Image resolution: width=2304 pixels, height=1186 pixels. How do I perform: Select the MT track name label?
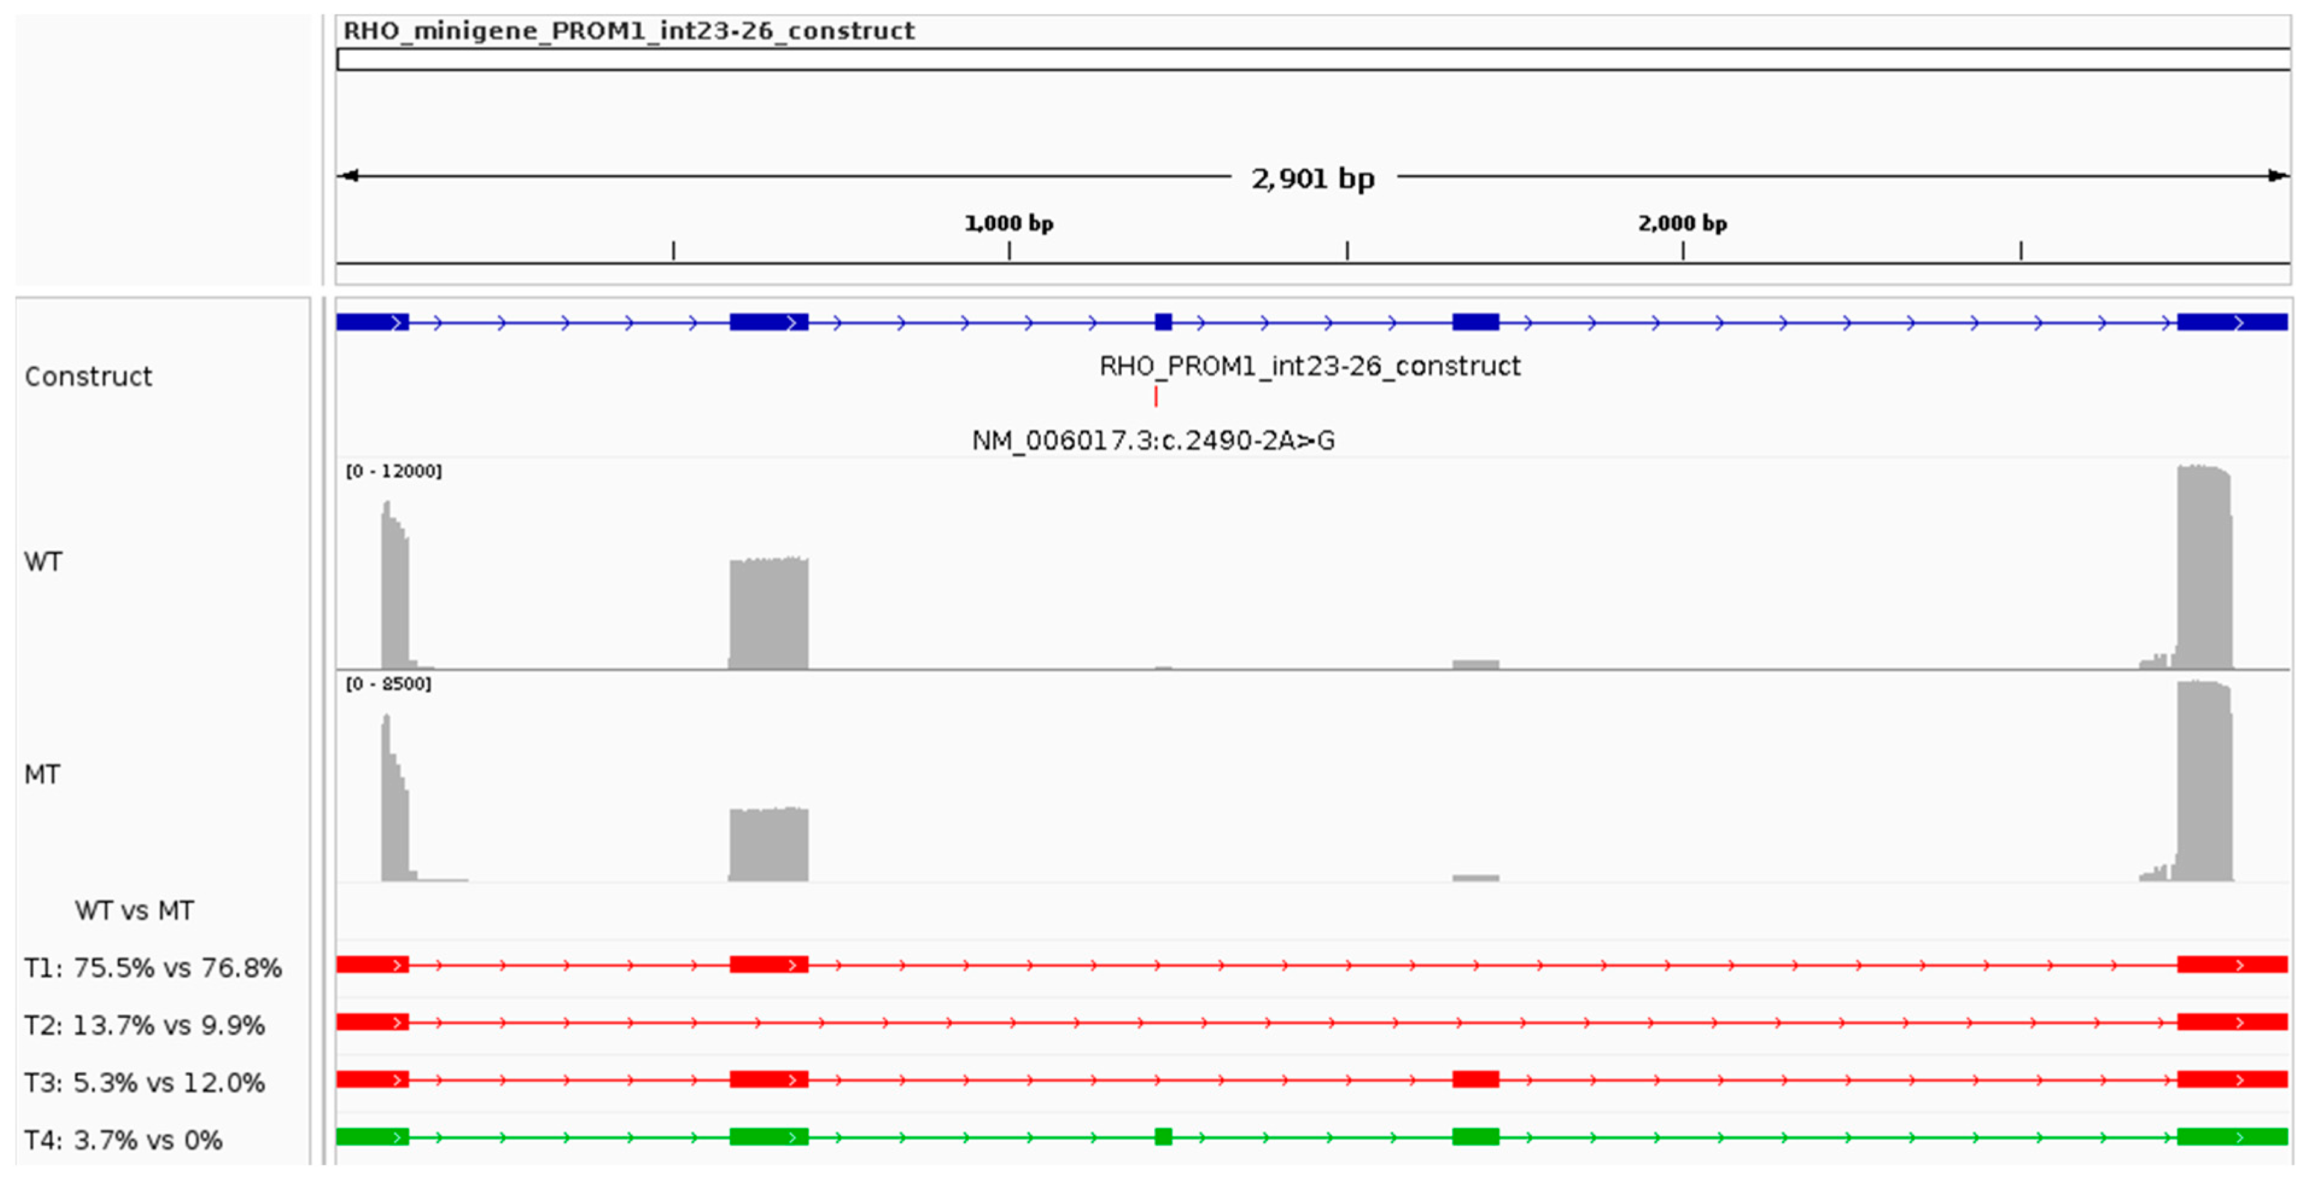click(42, 775)
